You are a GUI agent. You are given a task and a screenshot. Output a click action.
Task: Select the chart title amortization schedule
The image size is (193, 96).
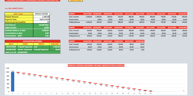coord(96,65)
